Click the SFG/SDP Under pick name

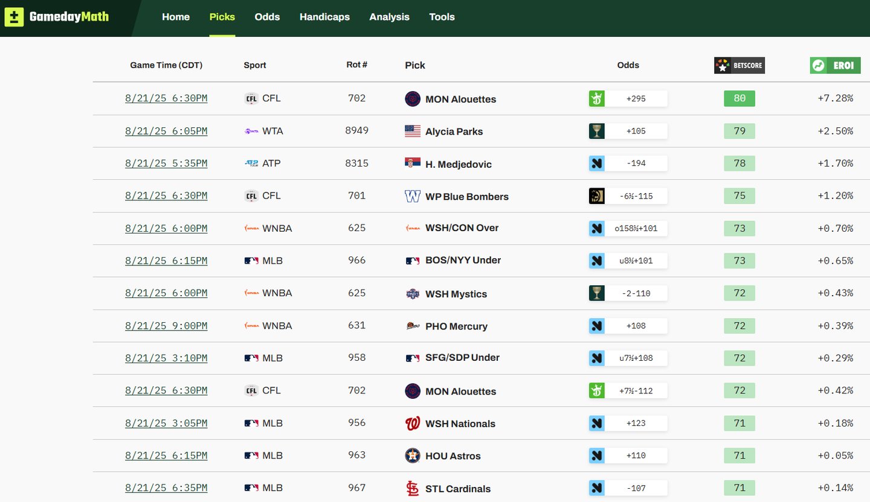point(463,358)
